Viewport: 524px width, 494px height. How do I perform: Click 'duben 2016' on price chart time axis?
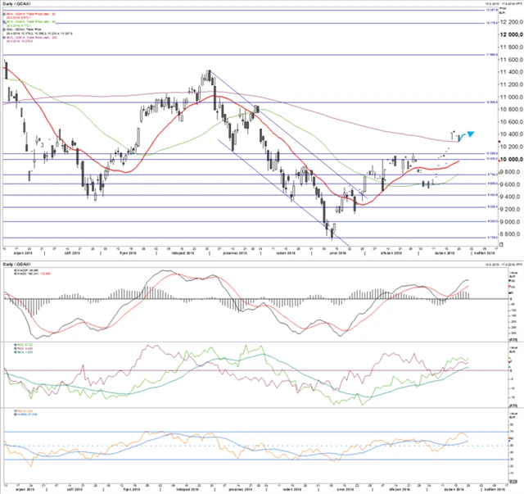click(x=445, y=253)
